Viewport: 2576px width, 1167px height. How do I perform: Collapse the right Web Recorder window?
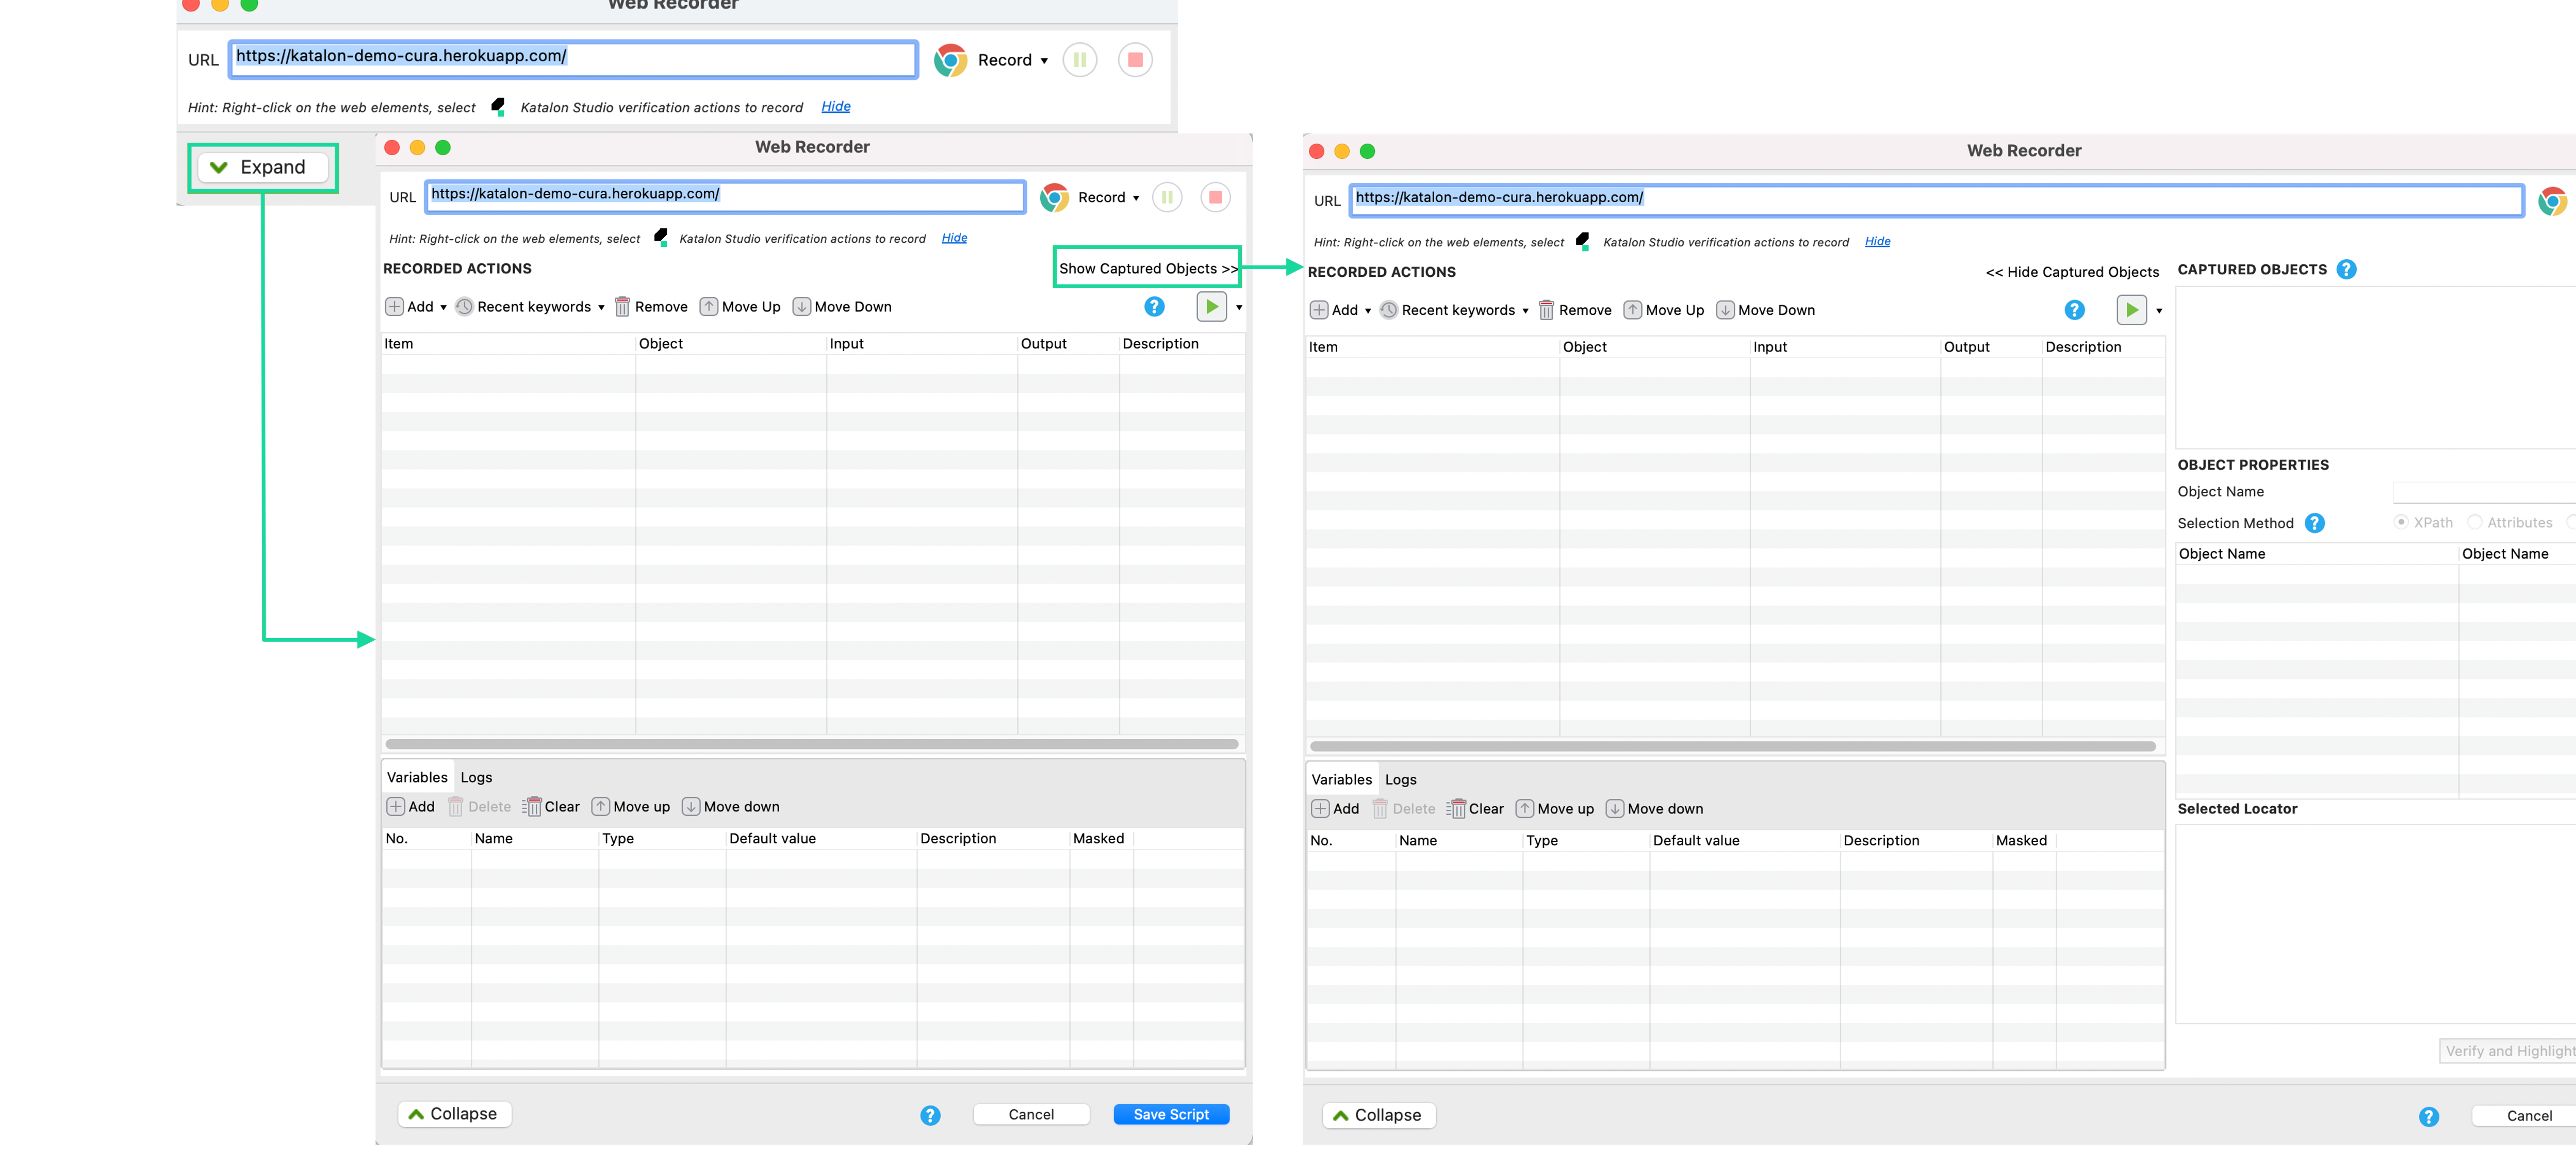coord(1378,1115)
